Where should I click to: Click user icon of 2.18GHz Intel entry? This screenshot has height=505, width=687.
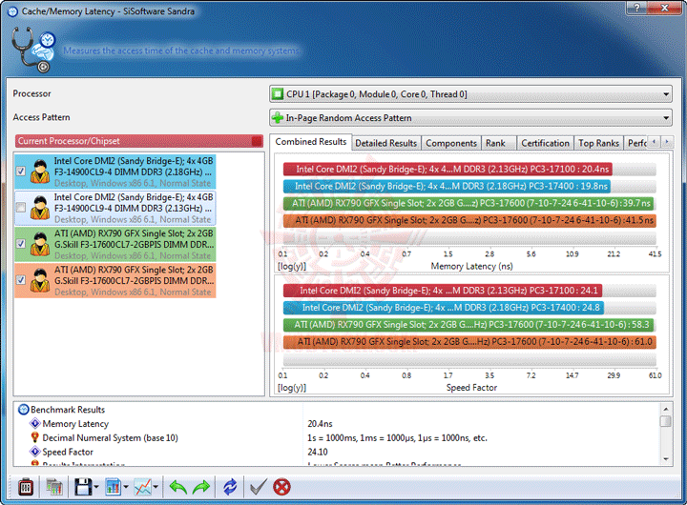coord(40,172)
